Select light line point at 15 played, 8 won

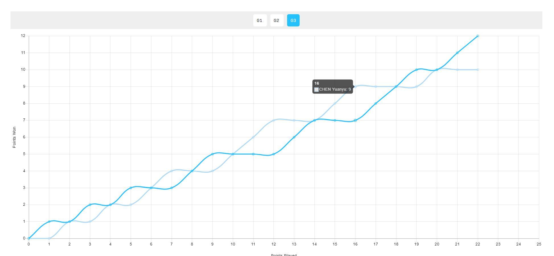click(x=335, y=103)
